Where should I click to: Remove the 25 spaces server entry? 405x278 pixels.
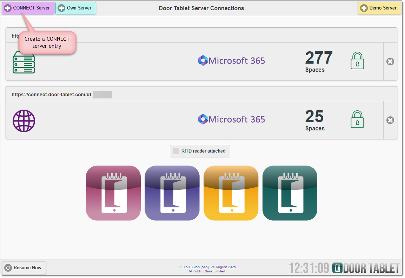pos(390,120)
